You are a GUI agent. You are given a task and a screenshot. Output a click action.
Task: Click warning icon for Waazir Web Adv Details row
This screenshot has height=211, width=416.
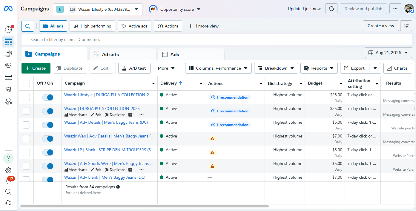click(x=212, y=139)
